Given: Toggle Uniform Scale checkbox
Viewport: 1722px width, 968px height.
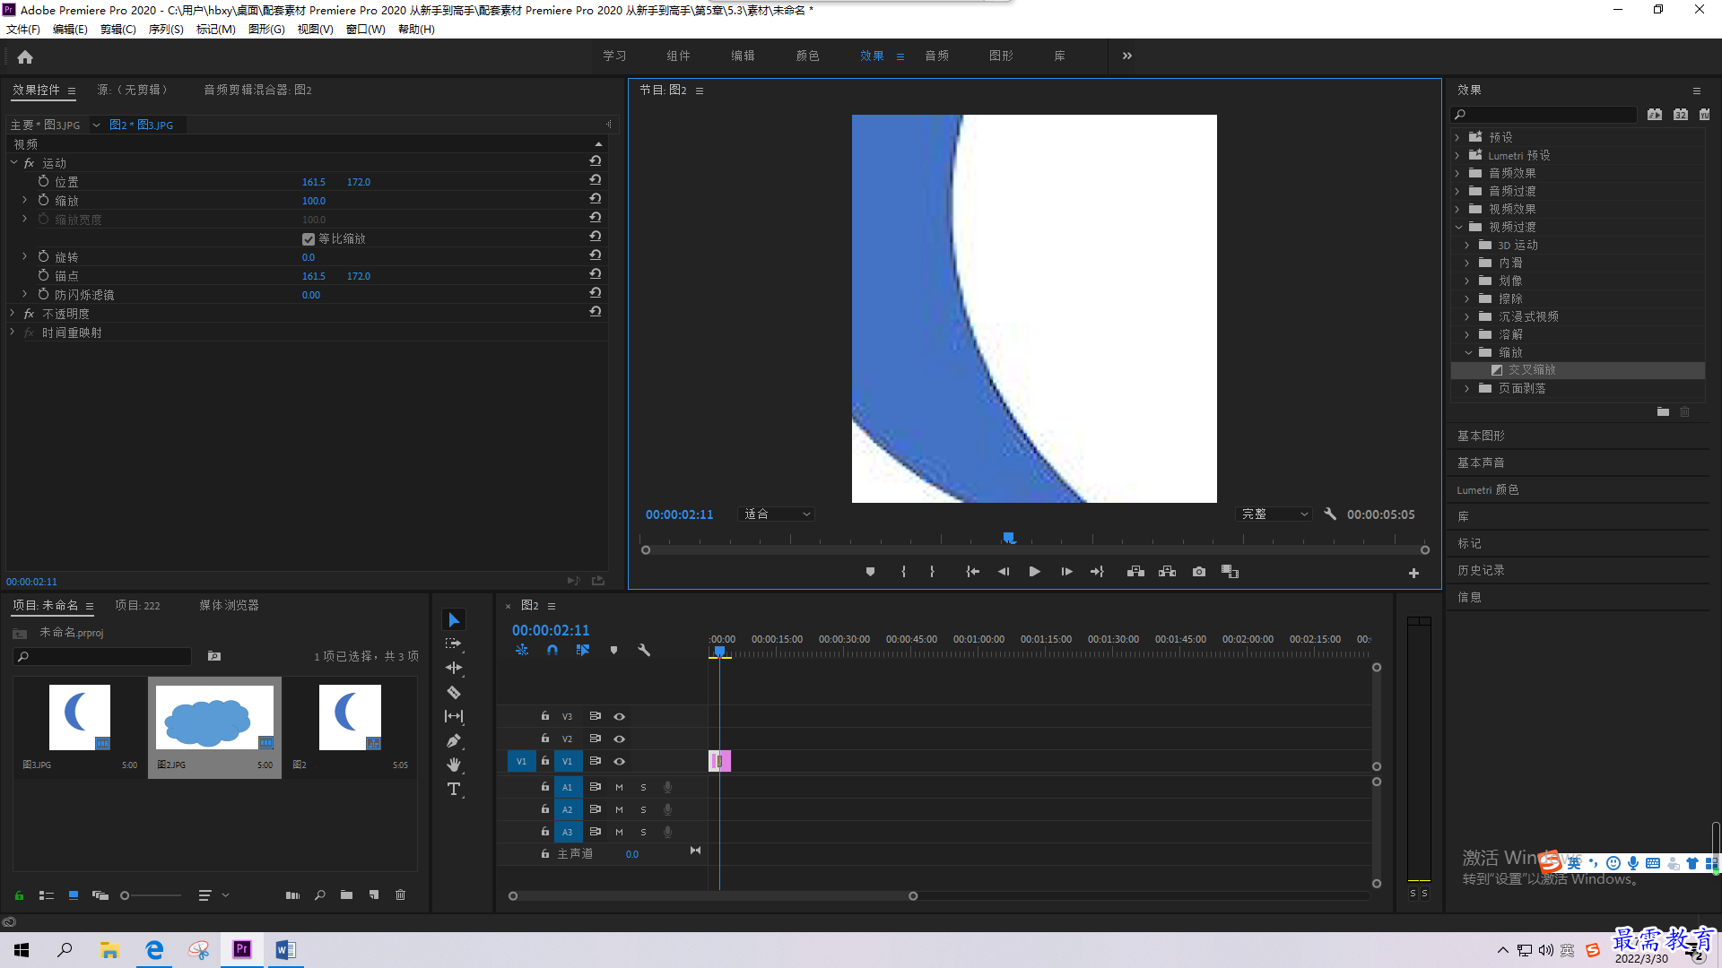Looking at the screenshot, I should 309,239.
